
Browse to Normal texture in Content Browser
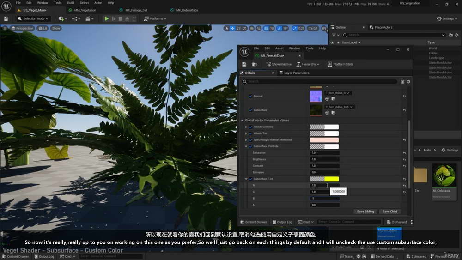point(333,99)
